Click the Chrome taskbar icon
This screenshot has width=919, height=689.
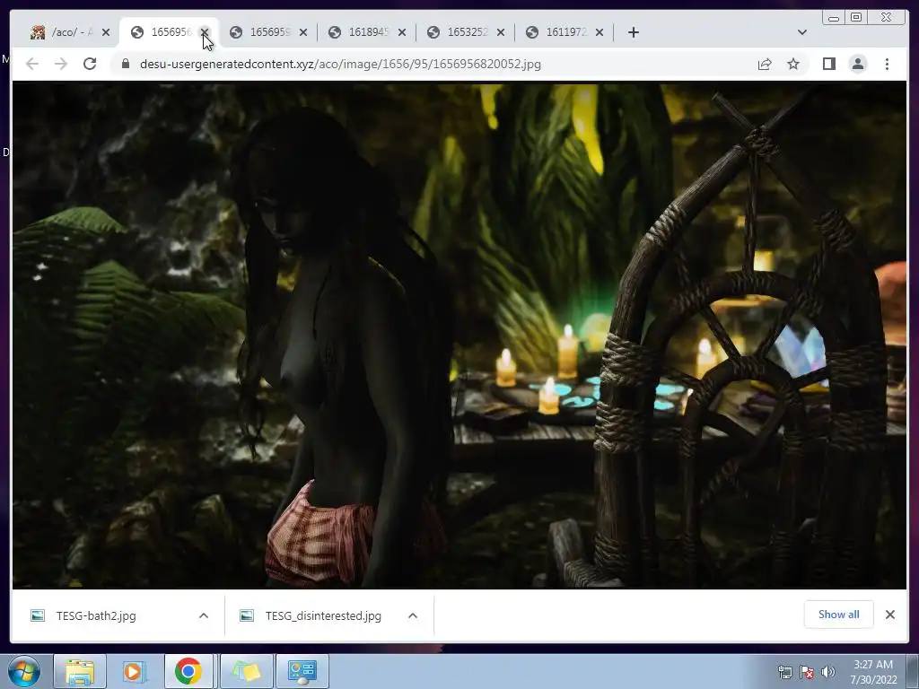188,671
